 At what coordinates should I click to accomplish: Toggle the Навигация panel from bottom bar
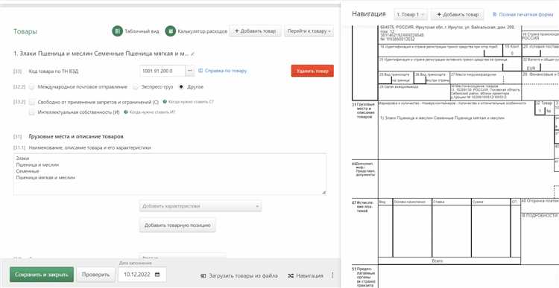[x=306, y=275]
